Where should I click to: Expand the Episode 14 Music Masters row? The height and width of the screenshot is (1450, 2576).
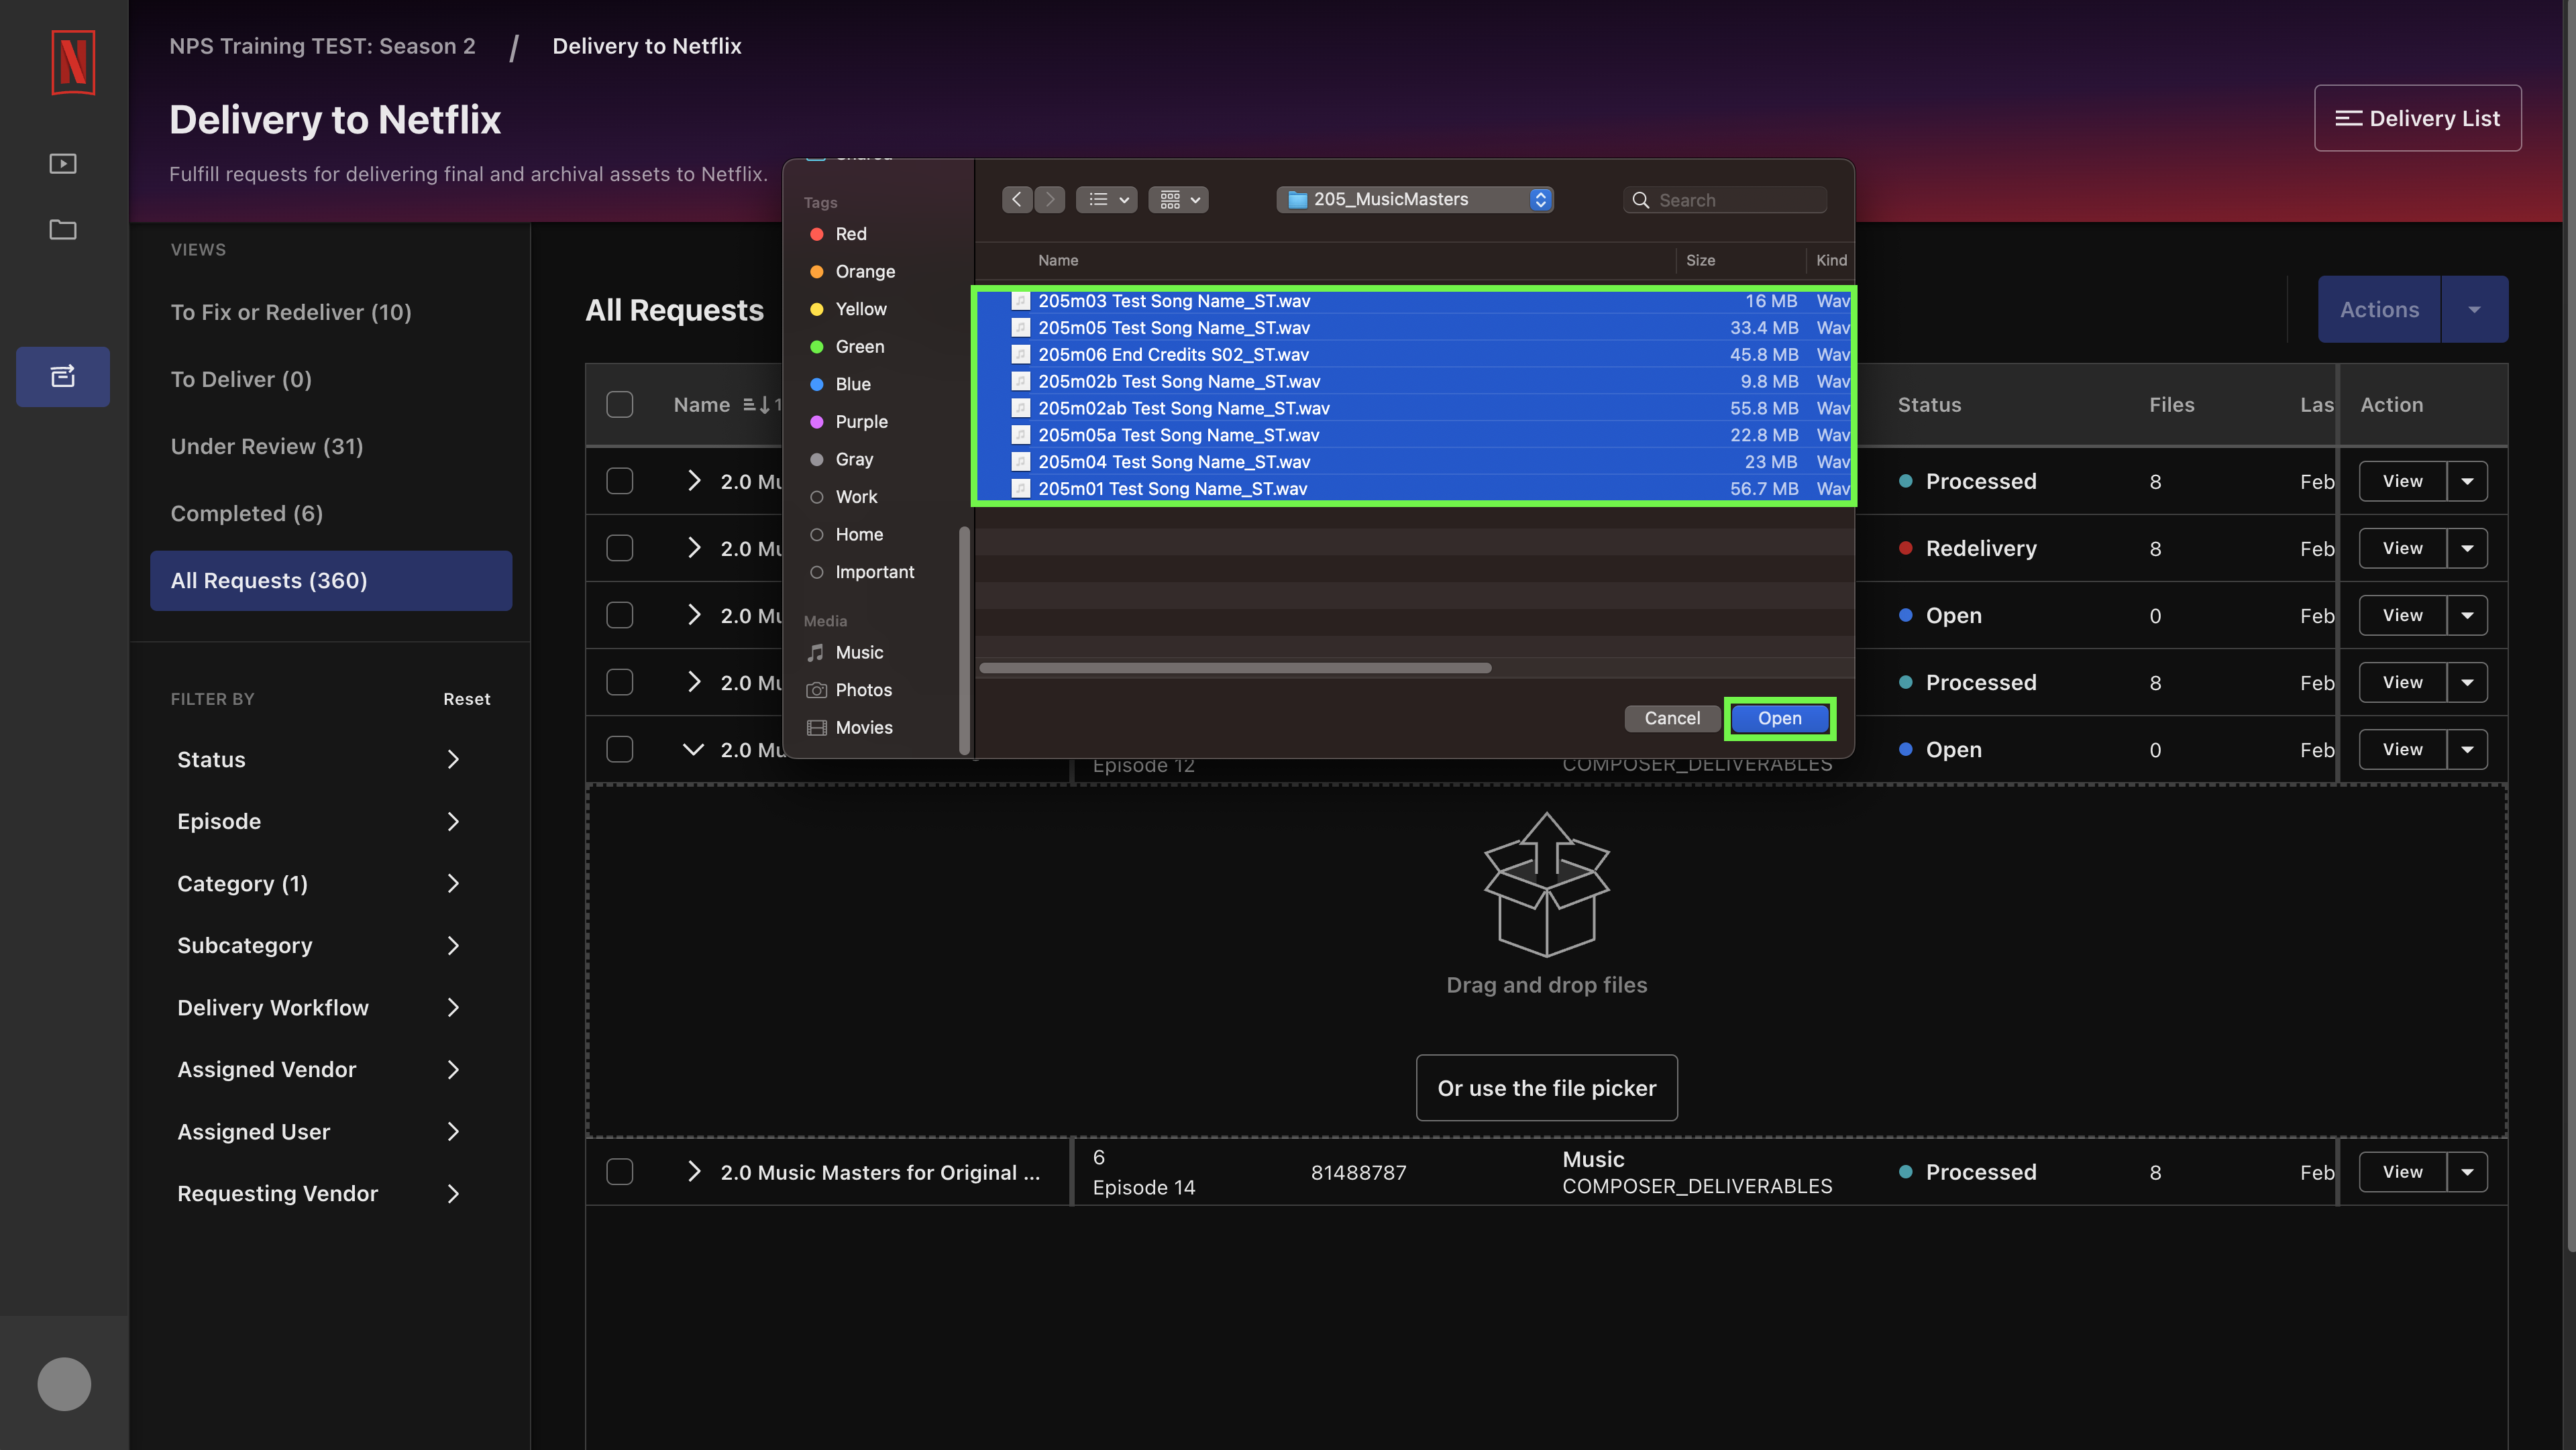click(694, 1171)
